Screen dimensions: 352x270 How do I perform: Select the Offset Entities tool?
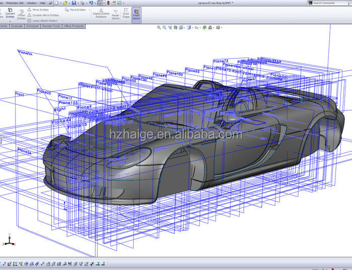tap(22, 15)
